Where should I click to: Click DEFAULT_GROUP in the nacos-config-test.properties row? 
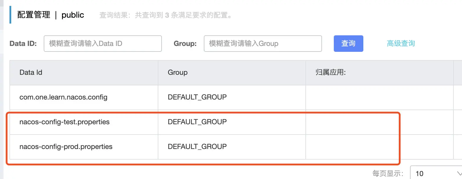click(197, 122)
